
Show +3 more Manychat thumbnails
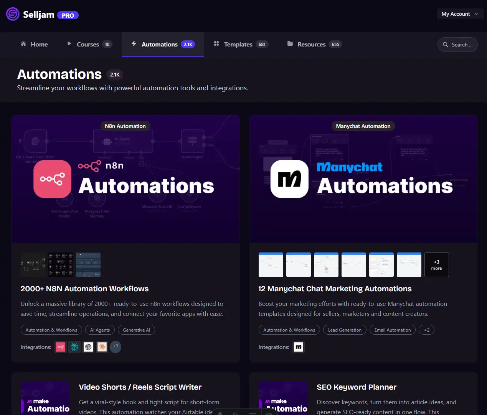click(x=436, y=265)
